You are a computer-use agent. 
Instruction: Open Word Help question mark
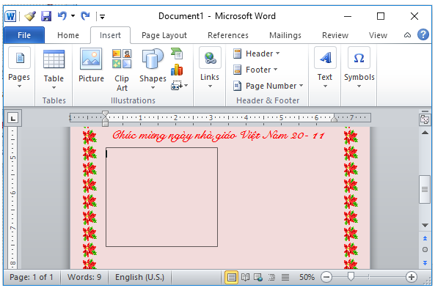coord(423,35)
